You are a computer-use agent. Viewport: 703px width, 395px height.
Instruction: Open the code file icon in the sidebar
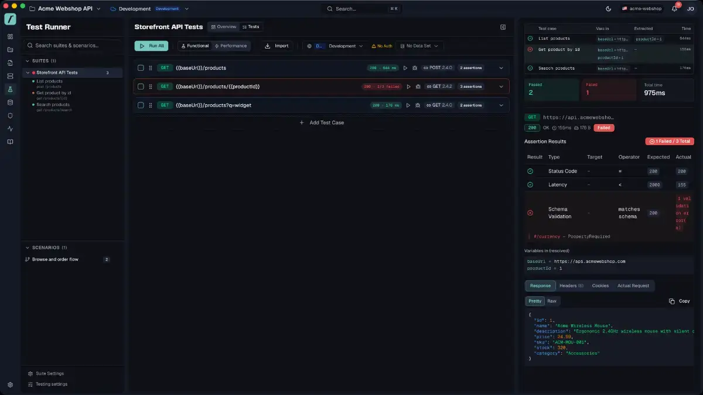point(10,63)
